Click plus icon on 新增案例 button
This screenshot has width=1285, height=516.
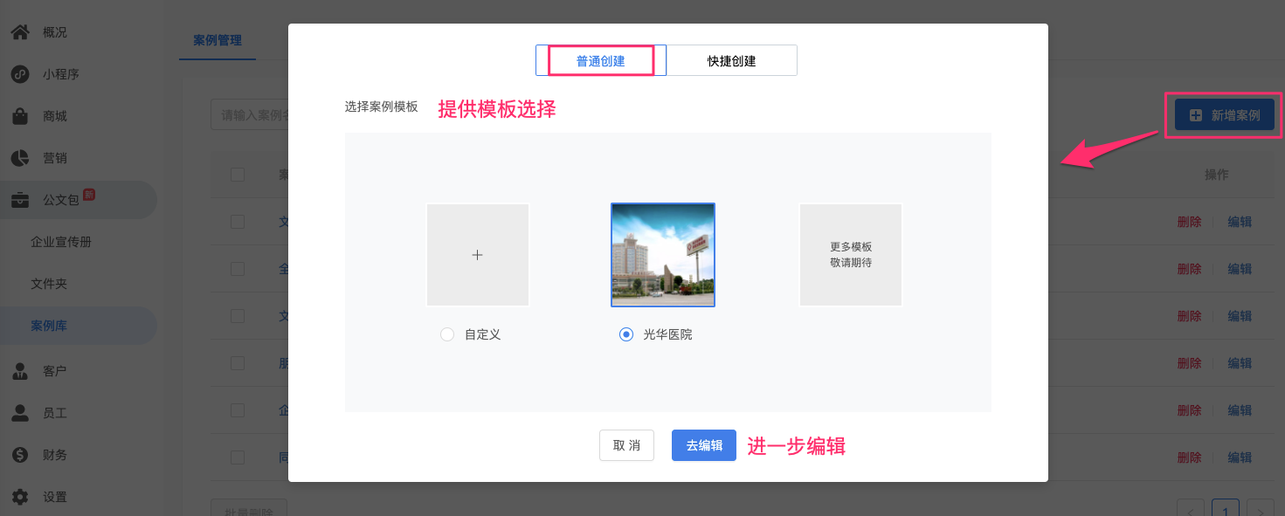(1196, 114)
